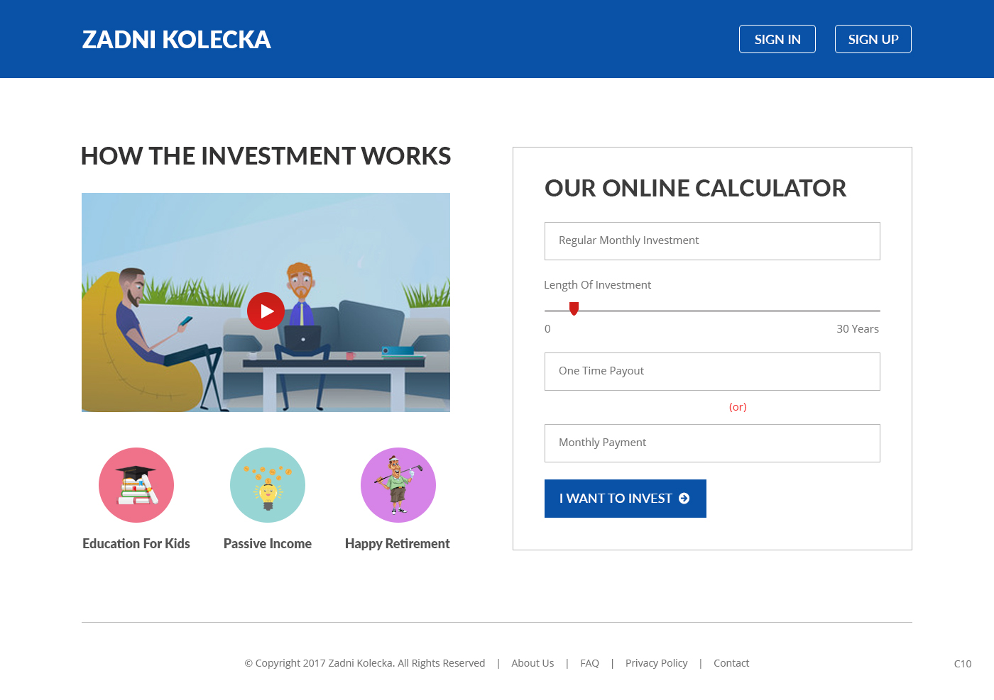The image size is (994, 700).
Task: Click the Zadni Kolecka site logo
Action: point(177,40)
